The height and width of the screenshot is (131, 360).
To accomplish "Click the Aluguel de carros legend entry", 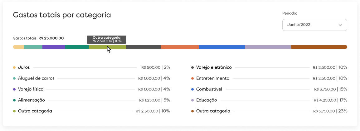I will pos(36,78).
